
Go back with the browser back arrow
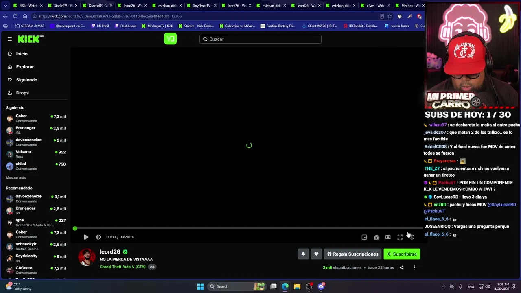click(5, 16)
